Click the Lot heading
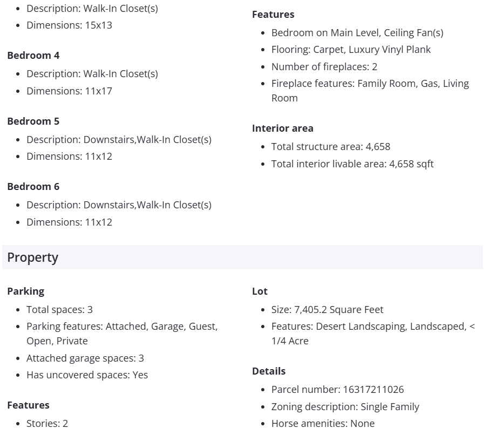This screenshot has height=428, width=504. click(x=260, y=291)
